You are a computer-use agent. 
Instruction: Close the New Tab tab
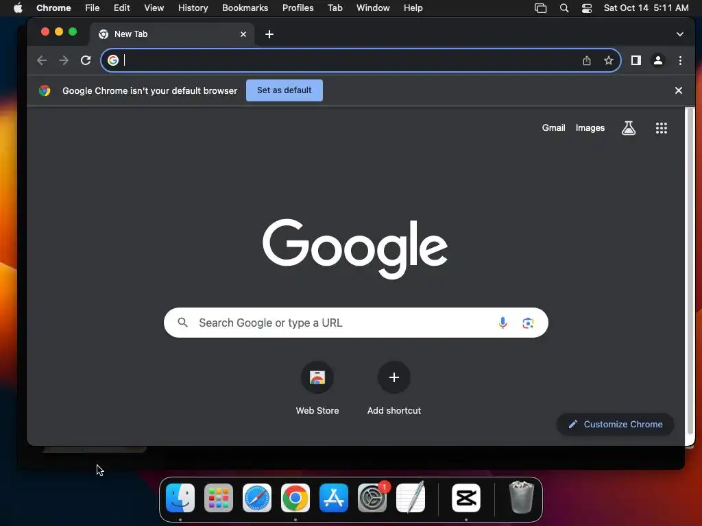pos(243,34)
